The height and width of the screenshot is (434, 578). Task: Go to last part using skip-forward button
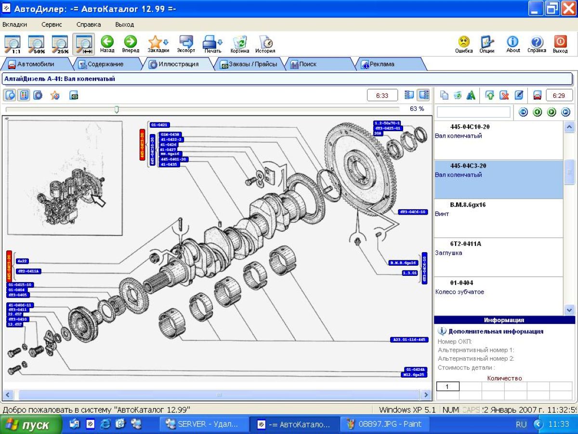[565, 112]
